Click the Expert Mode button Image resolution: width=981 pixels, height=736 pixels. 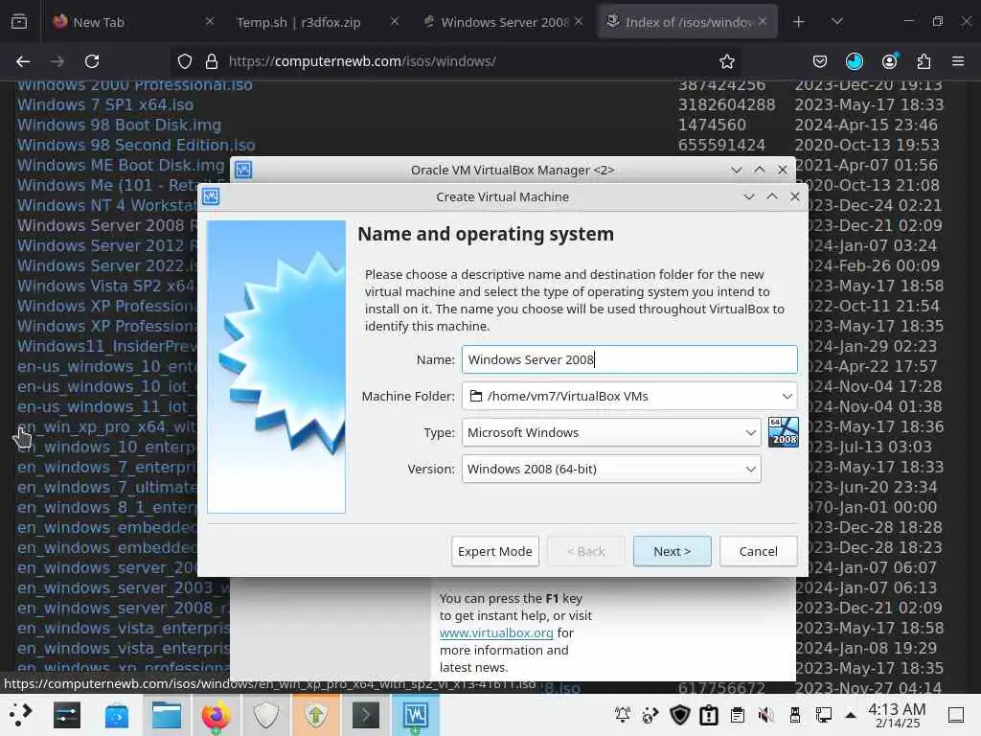[x=495, y=551]
